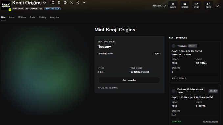Image resolution: width=223 pixels, height=125 pixels.
Task: Favorite the collection with the star icon
Action: [45, 3]
